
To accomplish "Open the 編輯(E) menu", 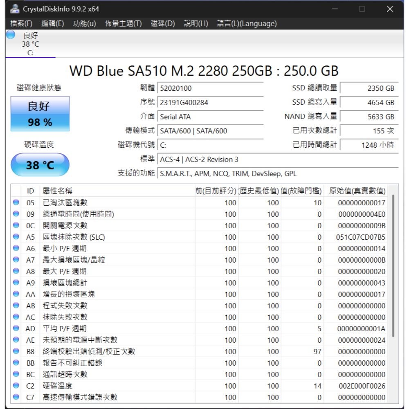I will pos(53,23).
